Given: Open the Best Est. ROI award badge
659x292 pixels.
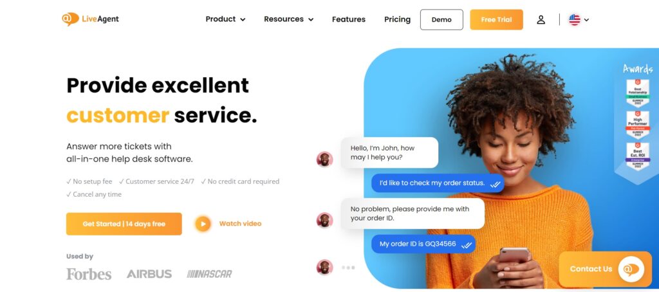Looking at the screenshot, I should point(638,156).
